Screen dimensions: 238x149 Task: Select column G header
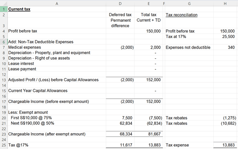pos(189,4)
